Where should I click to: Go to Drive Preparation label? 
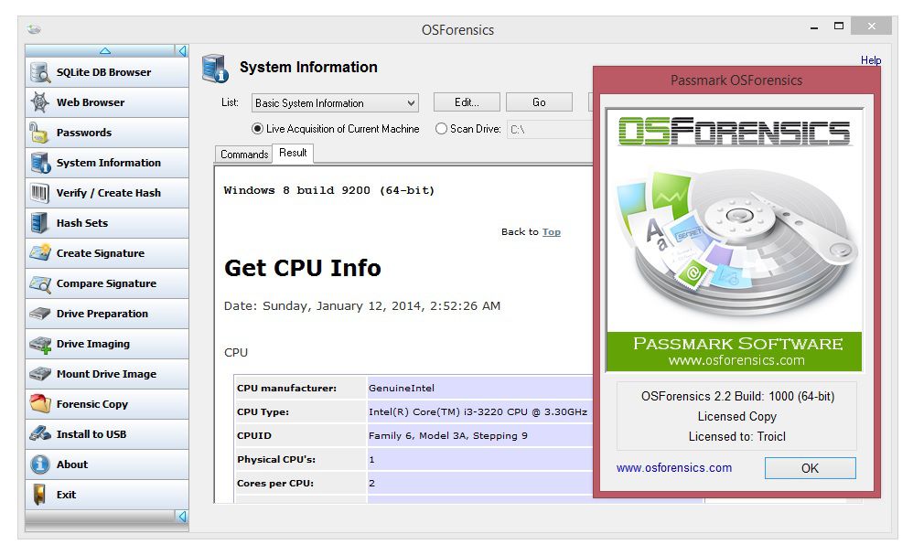(102, 314)
